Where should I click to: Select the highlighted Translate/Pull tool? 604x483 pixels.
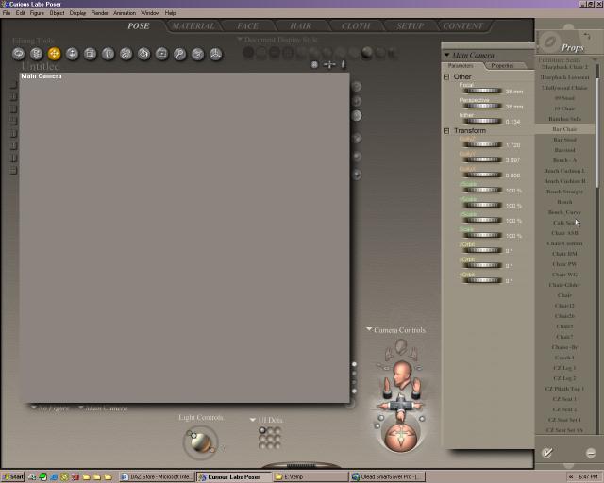tap(55, 54)
